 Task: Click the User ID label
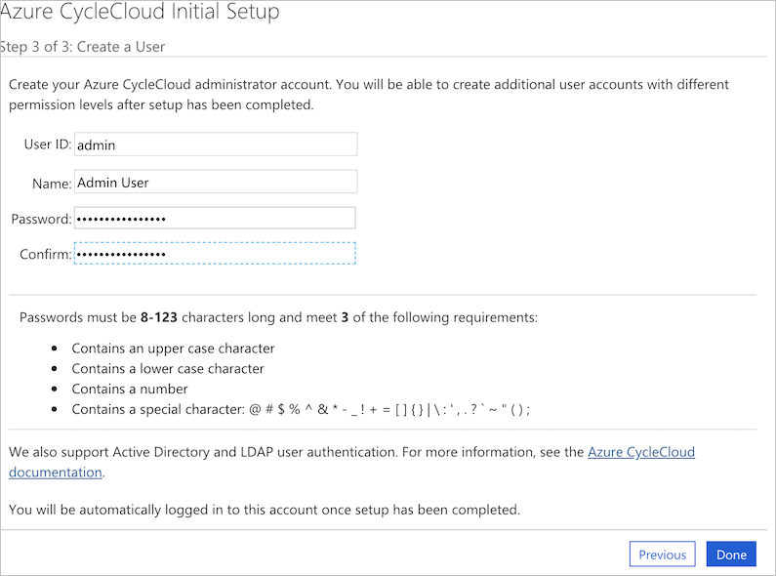coord(47,144)
